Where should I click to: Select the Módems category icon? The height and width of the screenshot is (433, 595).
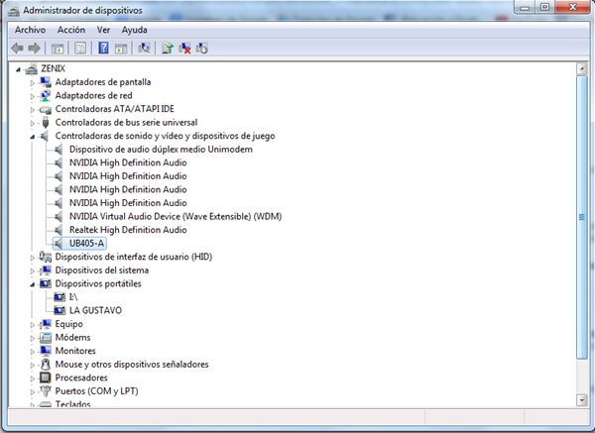tap(46, 338)
